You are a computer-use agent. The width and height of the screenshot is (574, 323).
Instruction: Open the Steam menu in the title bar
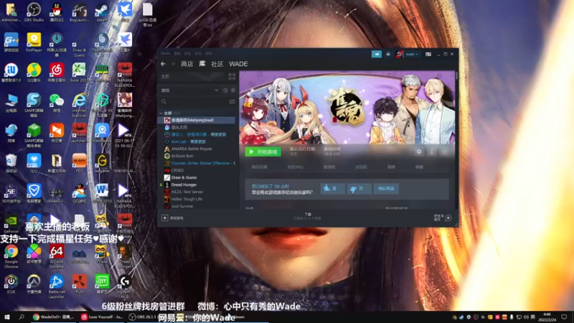[165, 53]
